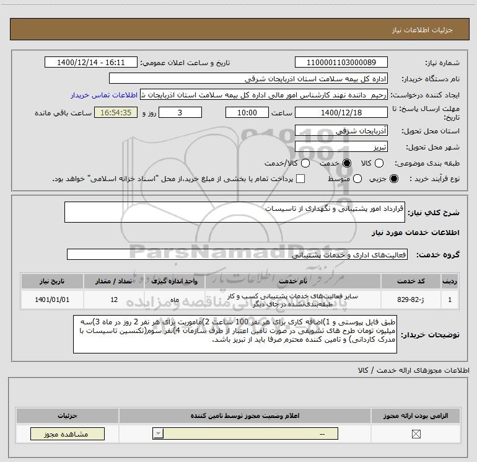Click کد خدمت column header

(410, 281)
